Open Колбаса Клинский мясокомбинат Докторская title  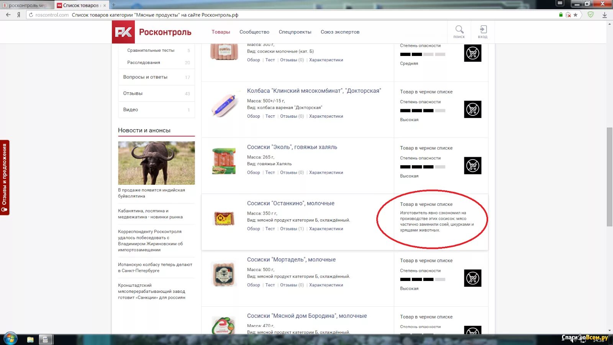pyautogui.click(x=314, y=91)
